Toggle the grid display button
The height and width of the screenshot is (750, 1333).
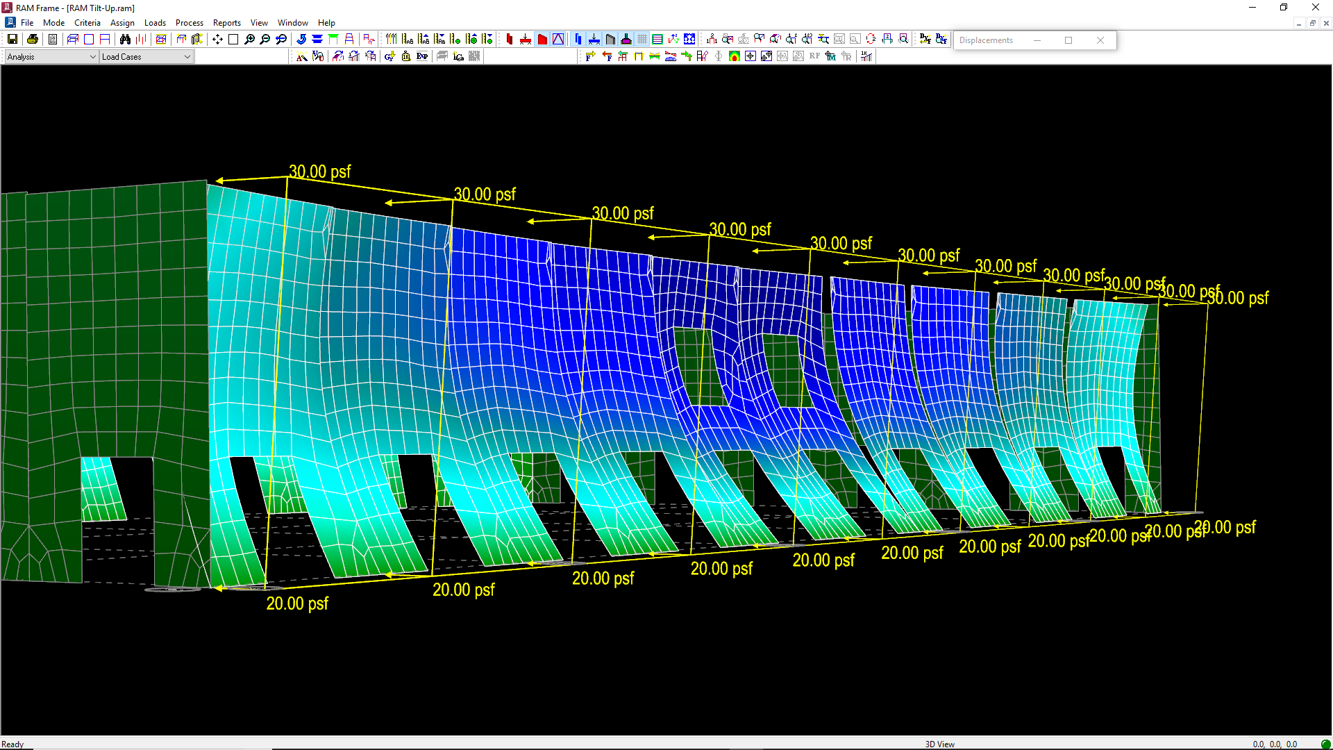coord(642,40)
